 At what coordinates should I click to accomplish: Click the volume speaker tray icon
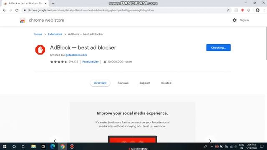pos(235,146)
